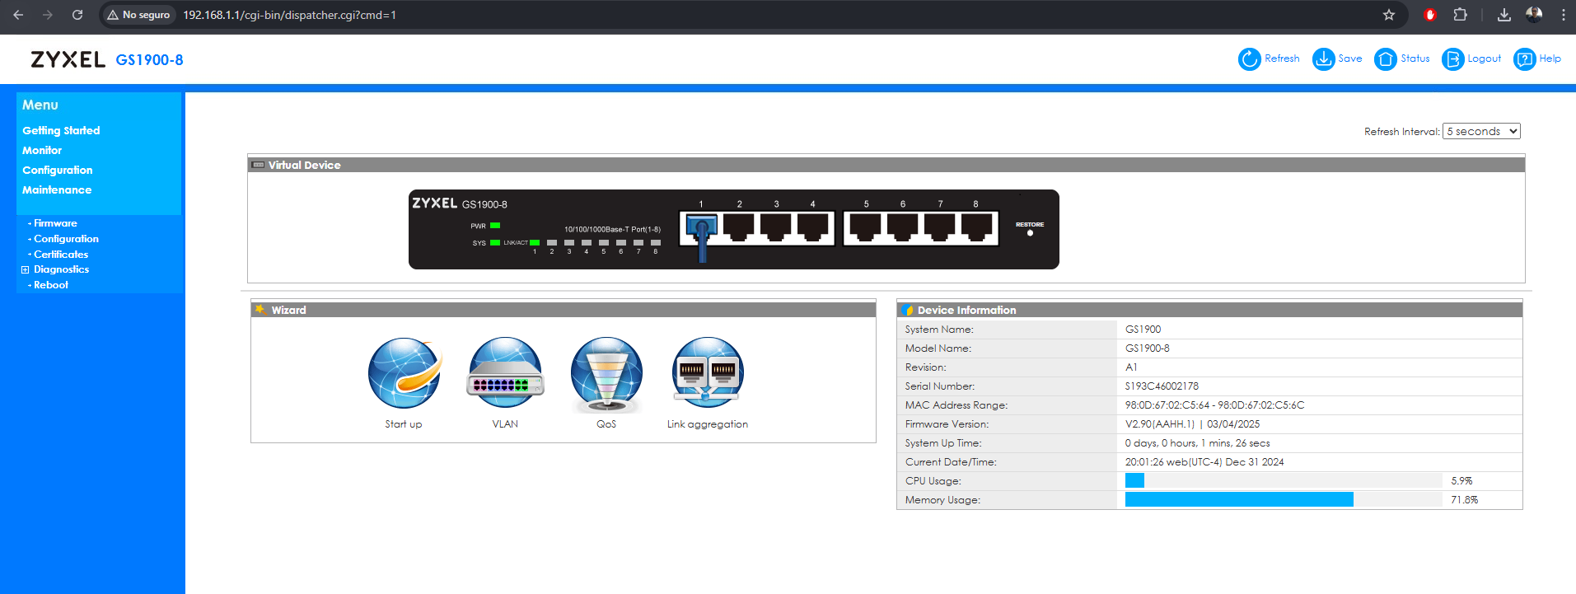This screenshot has width=1576, height=594.
Task: Open the Certificates submenu link
Action: (61, 255)
